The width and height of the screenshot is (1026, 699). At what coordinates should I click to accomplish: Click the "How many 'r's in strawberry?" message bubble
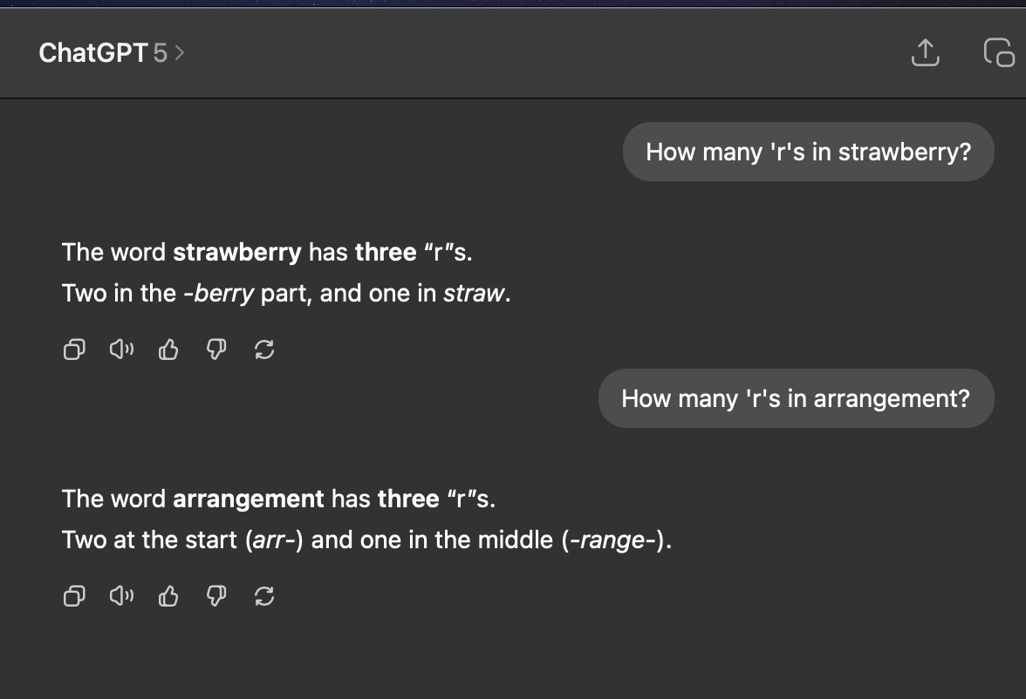coord(808,152)
